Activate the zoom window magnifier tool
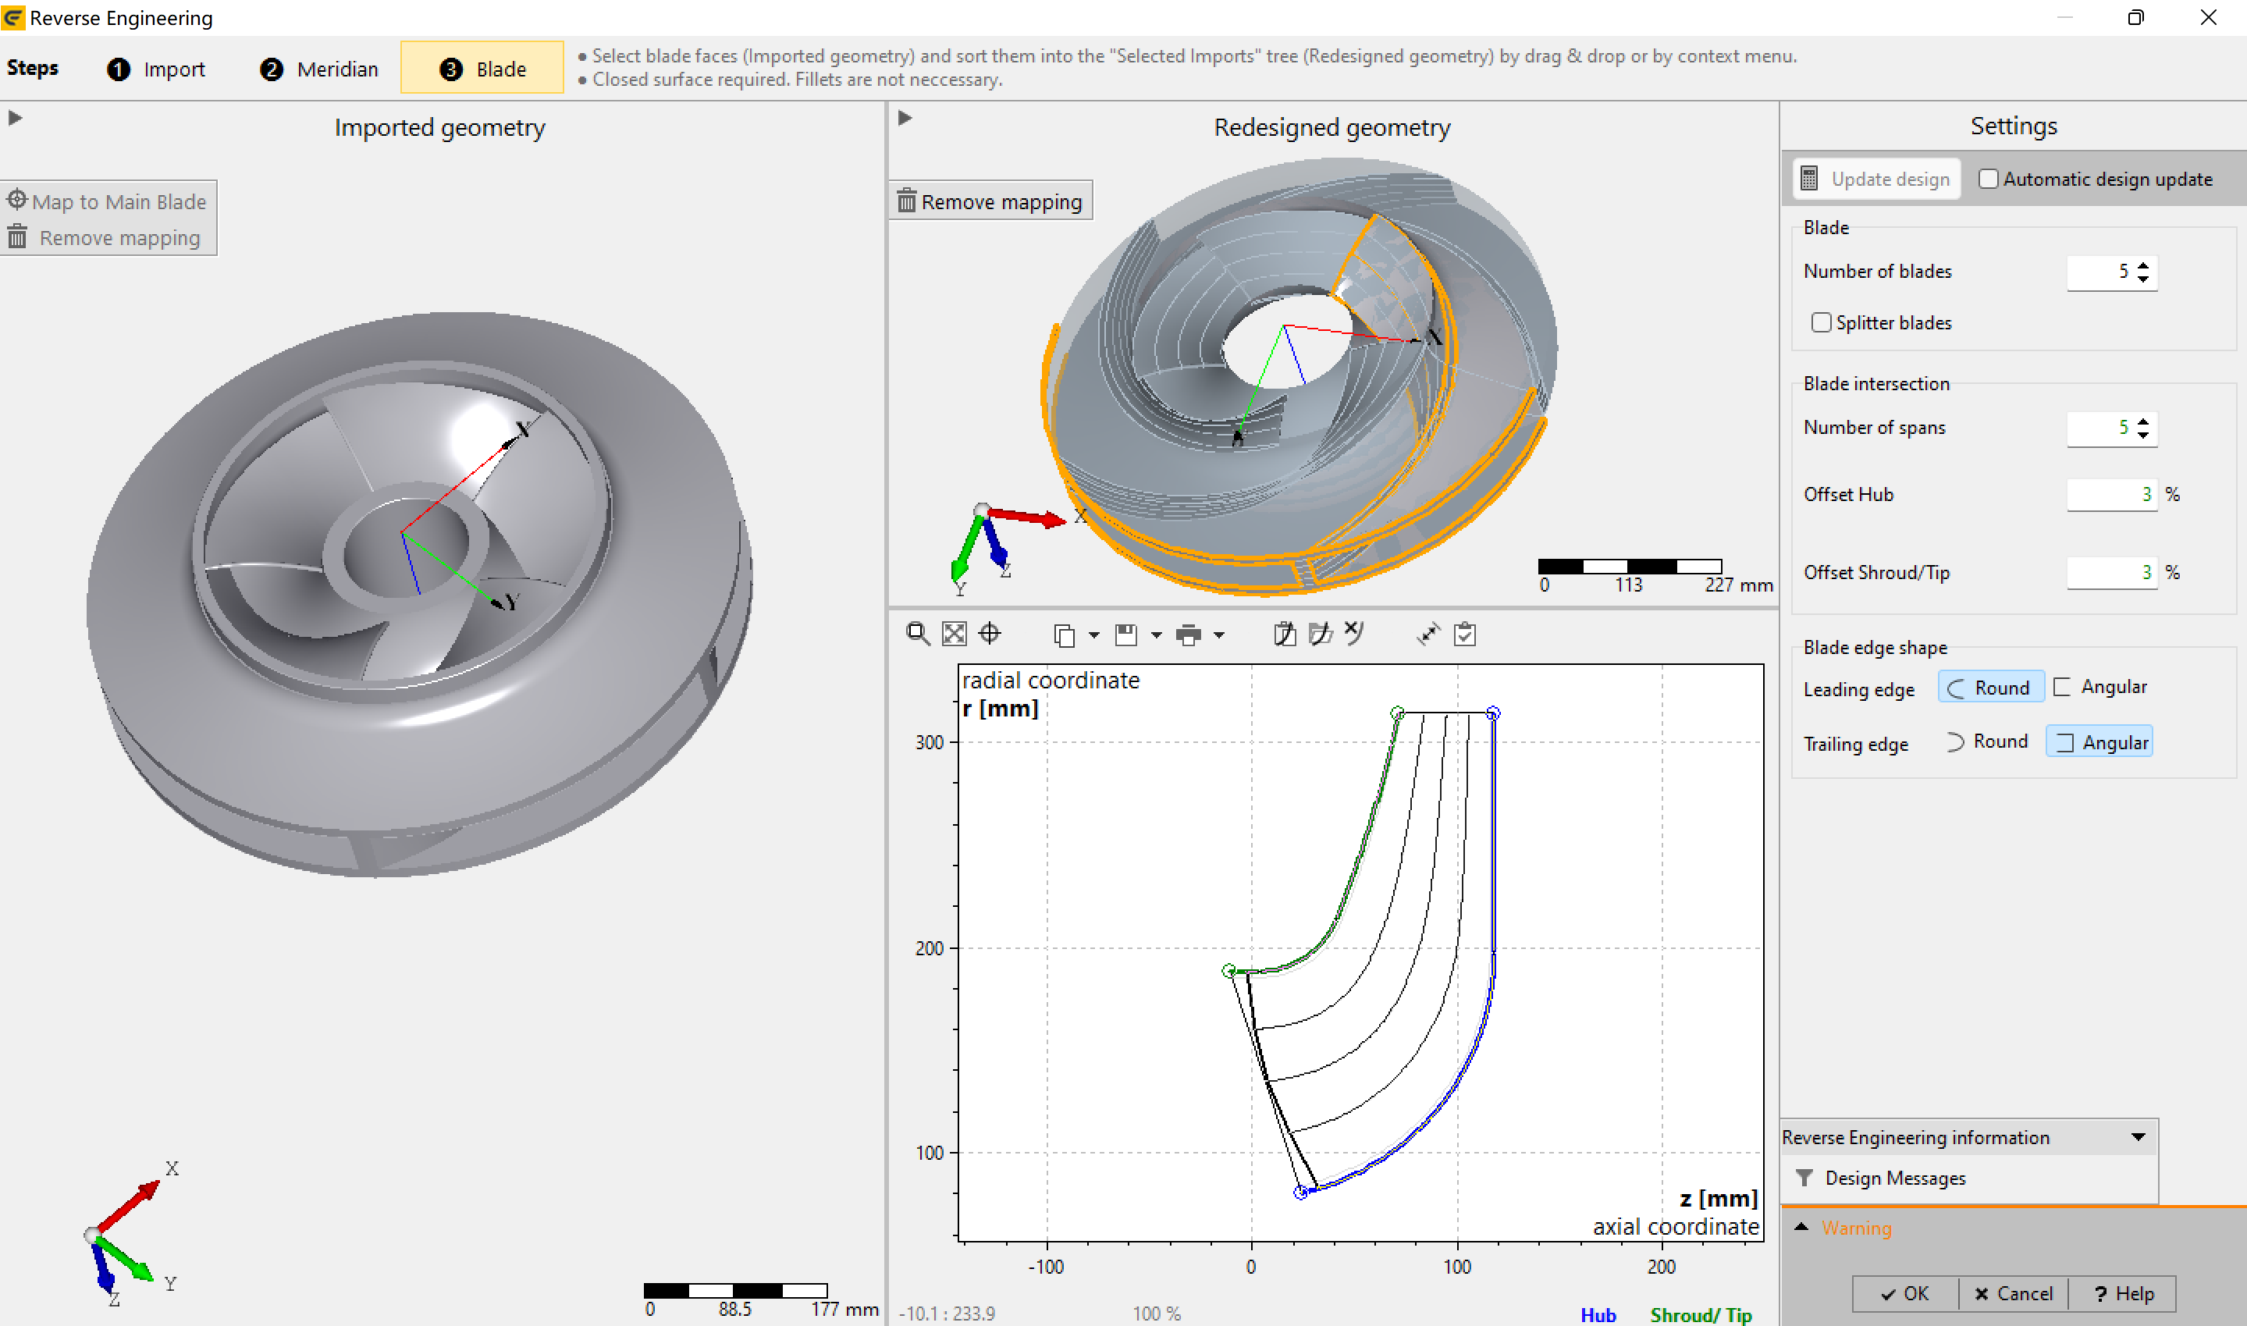This screenshot has height=1326, width=2247. pyautogui.click(x=918, y=635)
